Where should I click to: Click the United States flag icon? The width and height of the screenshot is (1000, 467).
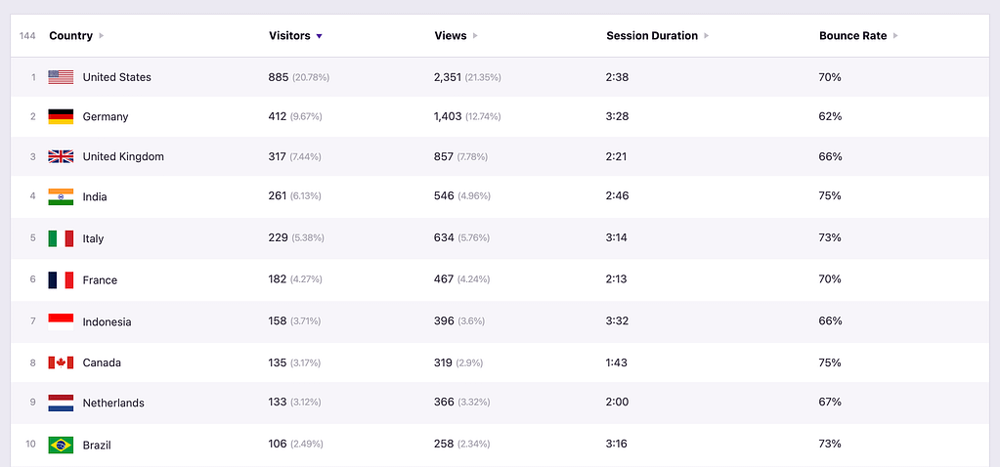(61, 77)
